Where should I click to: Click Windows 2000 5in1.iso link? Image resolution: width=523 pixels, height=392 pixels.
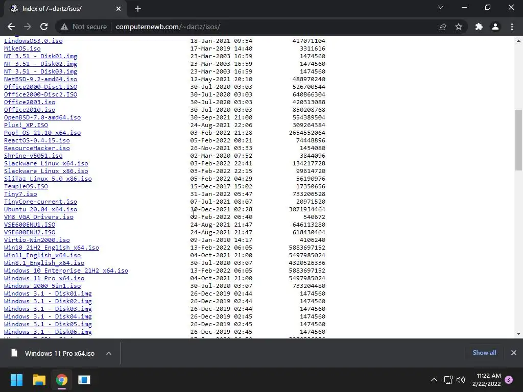(x=42, y=286)
